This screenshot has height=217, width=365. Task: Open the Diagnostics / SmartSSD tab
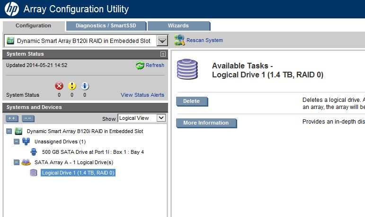[x=106, y=26]
